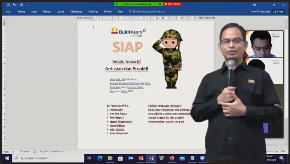
Task: Click the Tell me what you want field
Action: [x=149, y=12]
